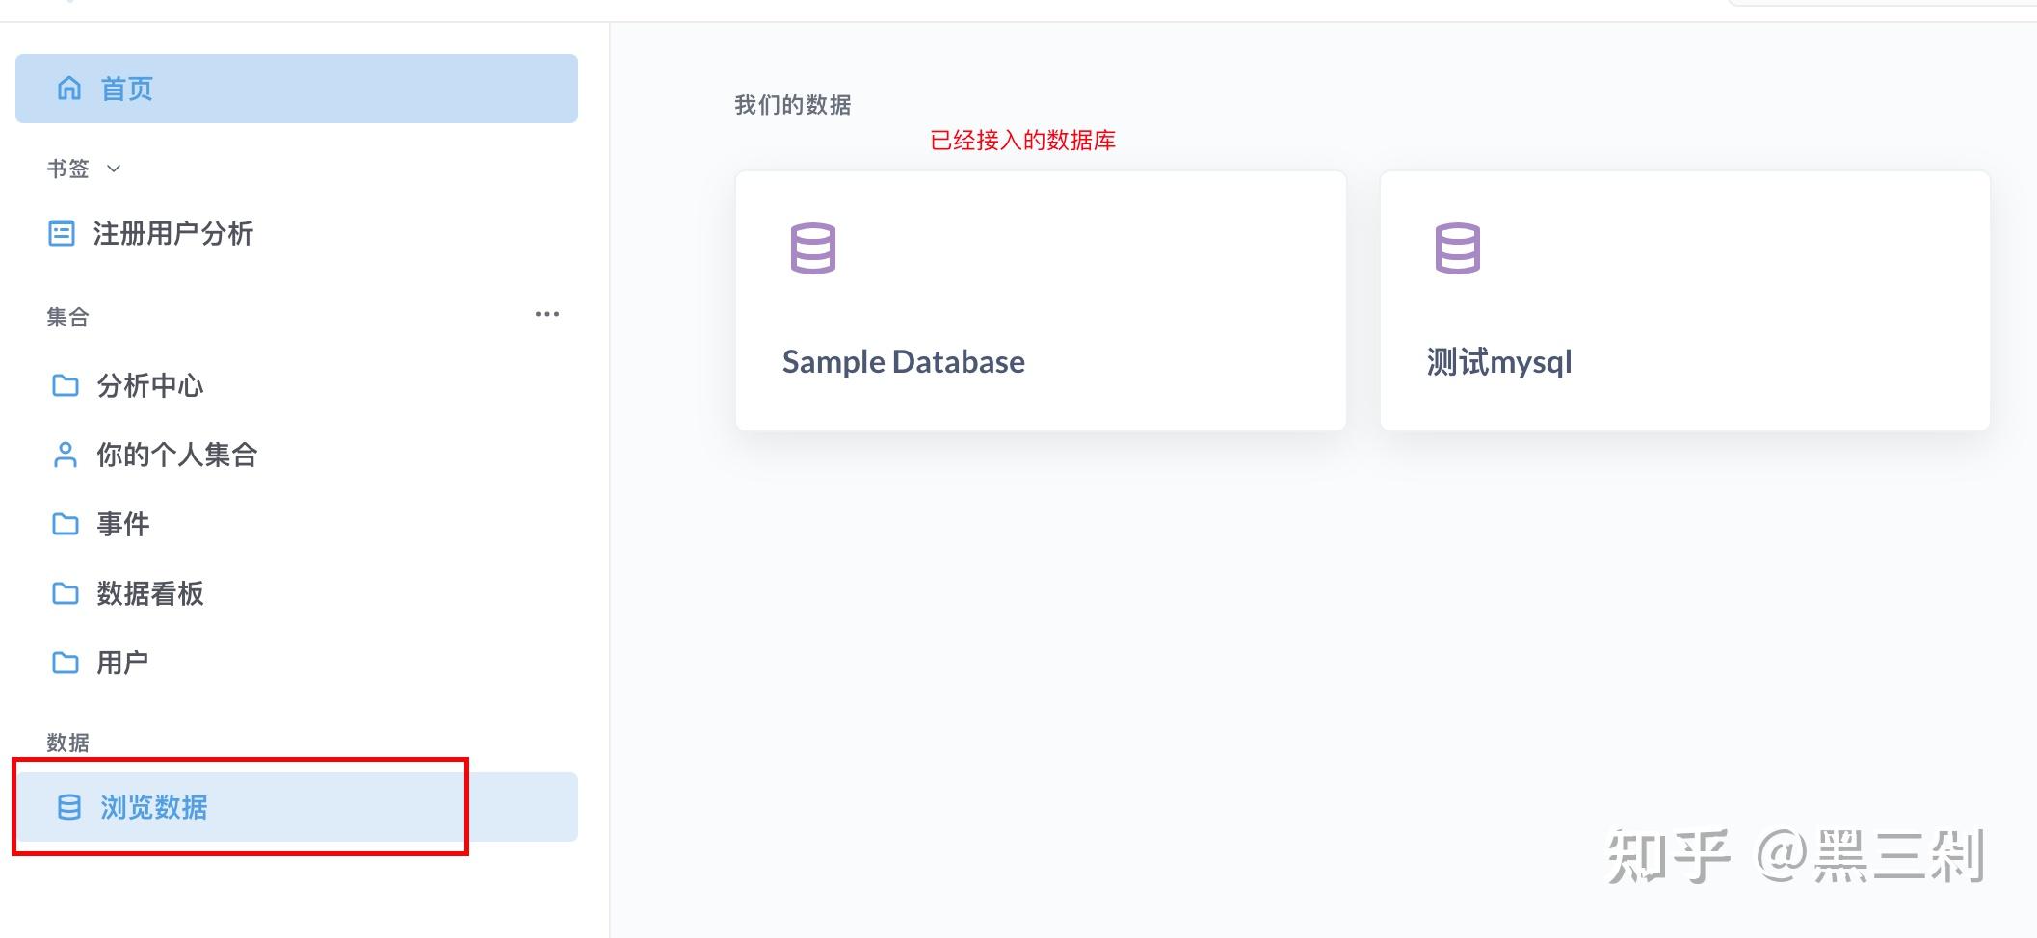Open the 分析中心 collection

150,385
